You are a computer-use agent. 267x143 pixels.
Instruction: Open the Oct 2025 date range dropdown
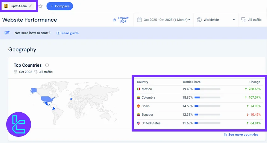click(x=167, y=20)
